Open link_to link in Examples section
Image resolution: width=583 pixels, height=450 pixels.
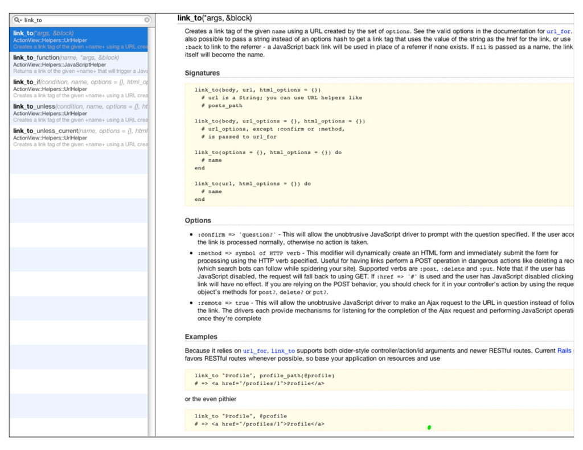[283, 351]
